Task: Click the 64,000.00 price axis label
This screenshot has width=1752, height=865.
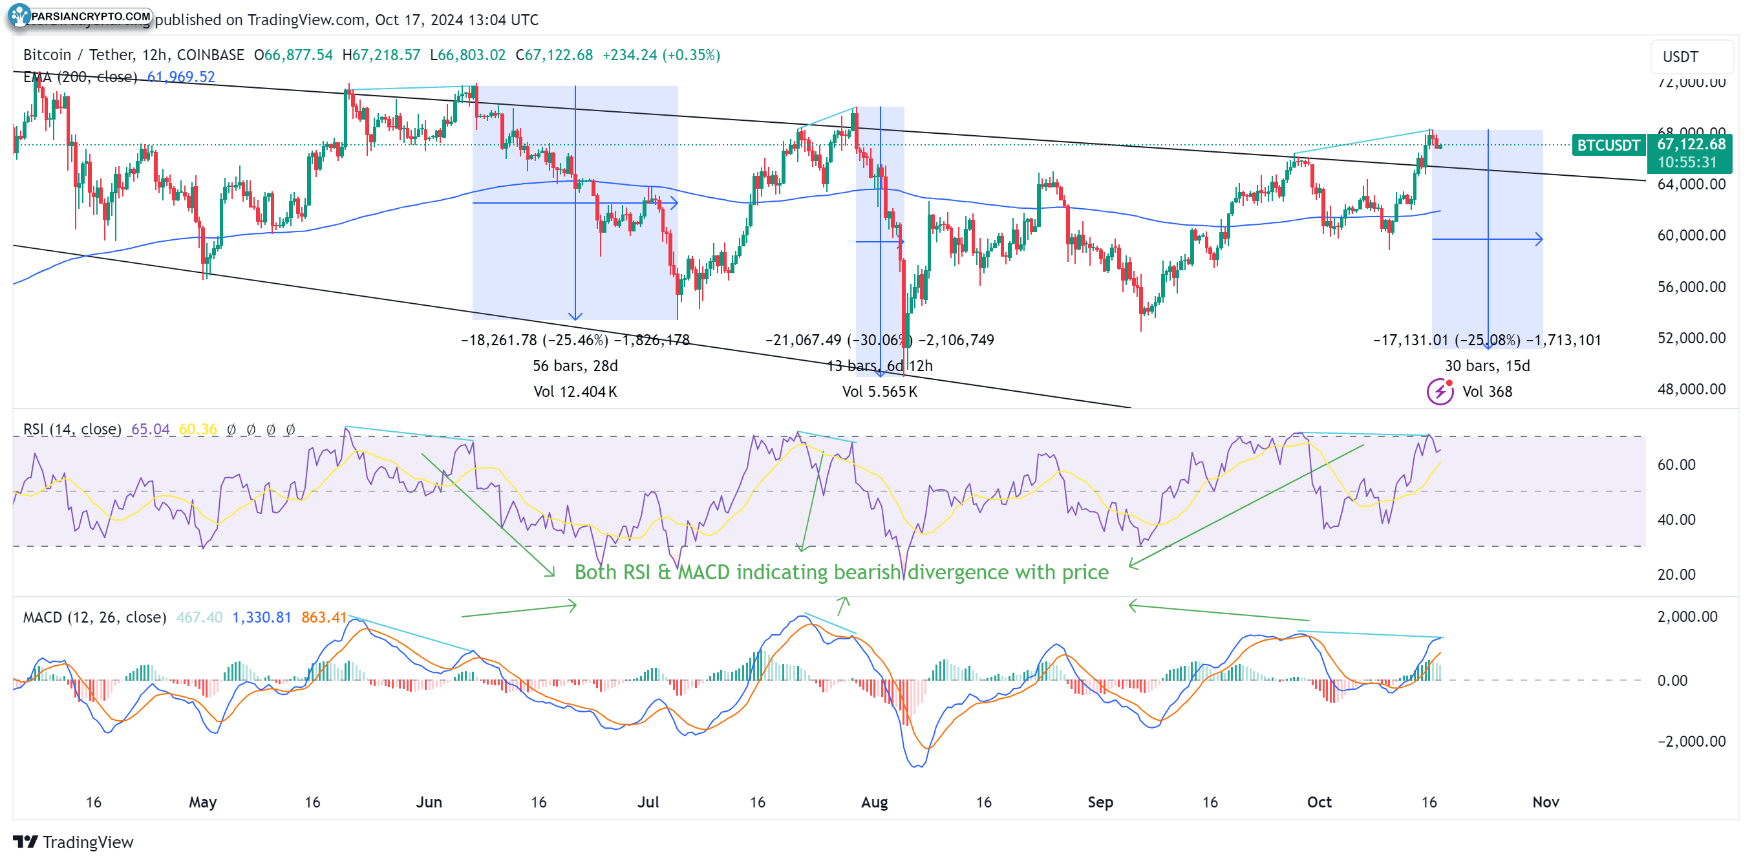Action: [x=1691, y=184]
